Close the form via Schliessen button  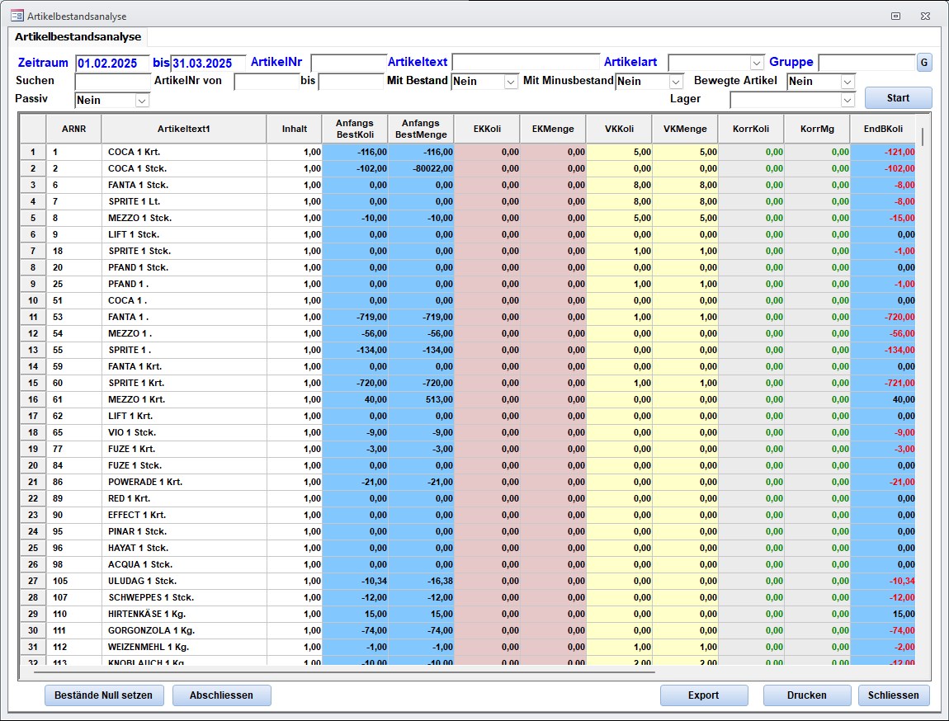(893, 695)
